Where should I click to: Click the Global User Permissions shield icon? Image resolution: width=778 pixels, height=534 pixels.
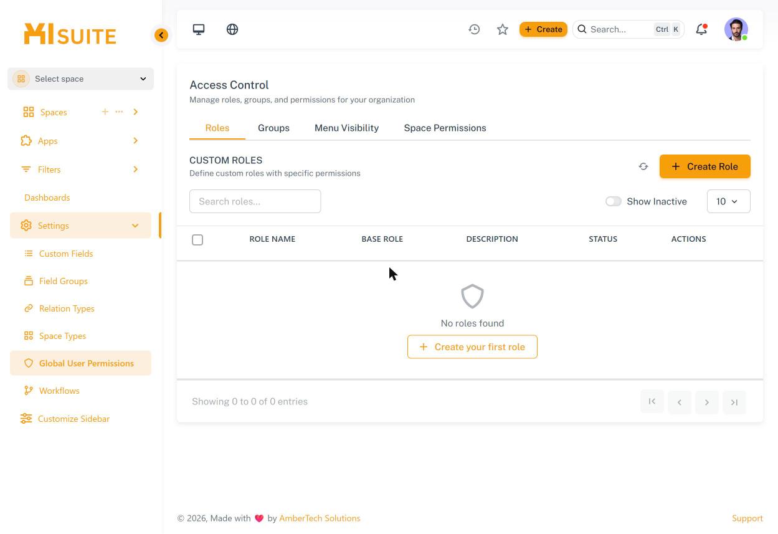click(x=29, y=363)
